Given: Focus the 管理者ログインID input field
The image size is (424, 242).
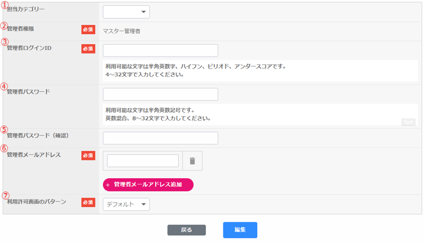Looking at the screenshot, I should pyautogui.click(x=161, y=50).
